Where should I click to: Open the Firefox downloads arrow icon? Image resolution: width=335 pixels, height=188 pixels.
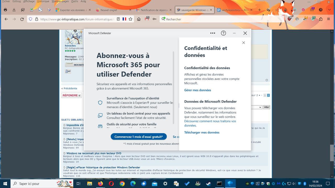pyautogui.click(x=14, y=10)
